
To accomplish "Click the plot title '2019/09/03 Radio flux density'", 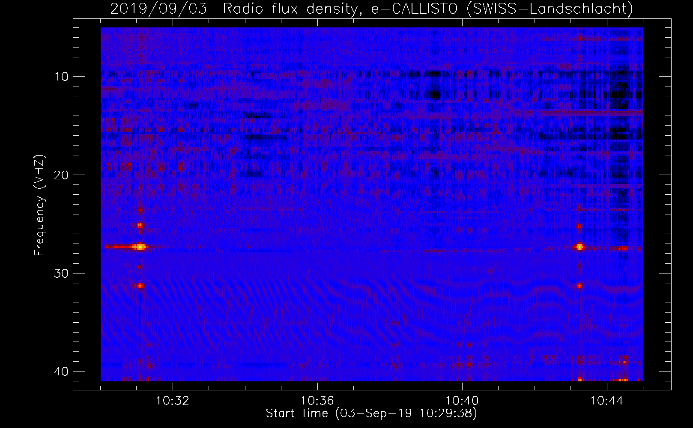I will coord(233,9).
